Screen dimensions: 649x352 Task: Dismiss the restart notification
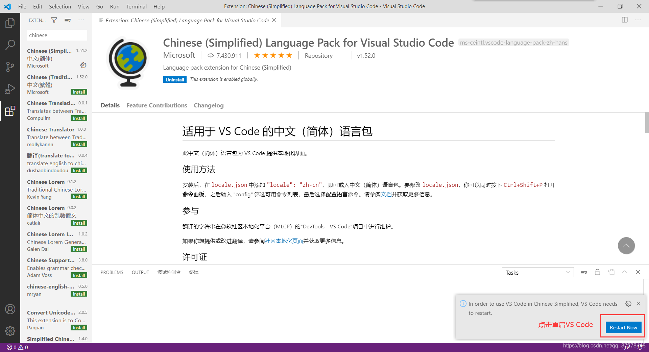[x=639, y=304]
